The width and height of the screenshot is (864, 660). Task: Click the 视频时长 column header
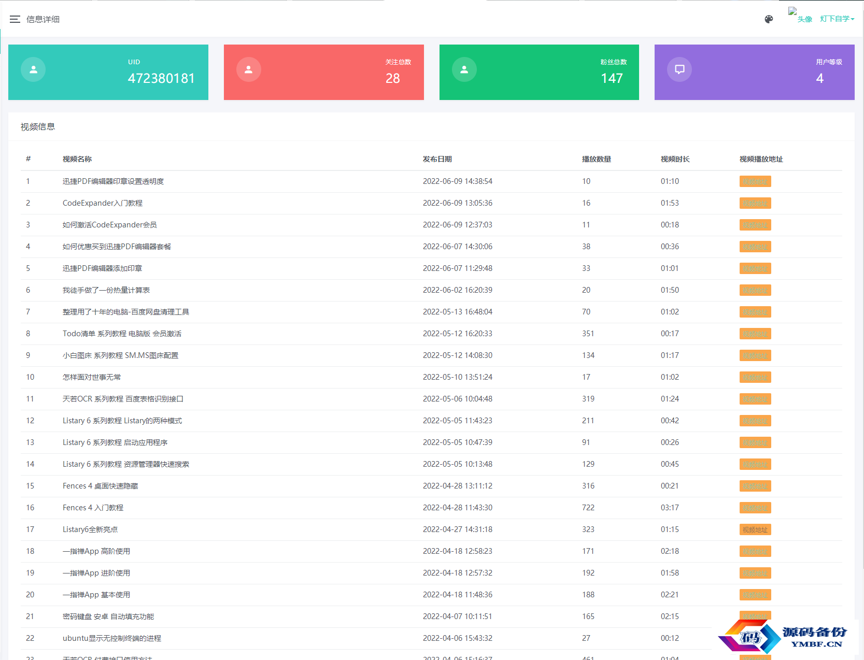(675, 159)
